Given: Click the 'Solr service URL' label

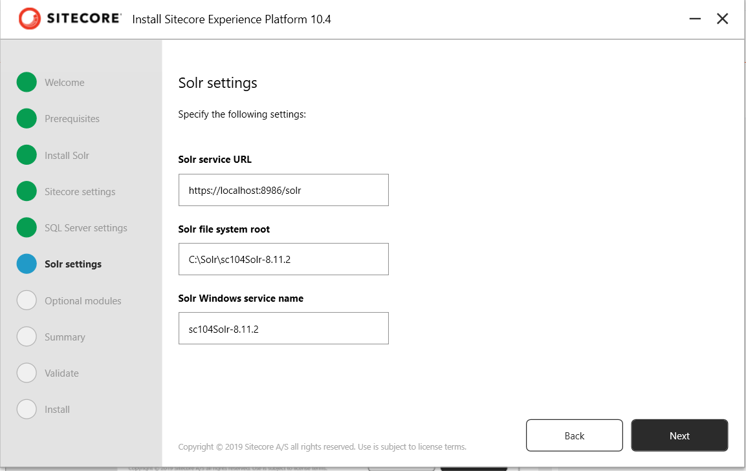Looking at the screenshot, I should tap(215, 159).
